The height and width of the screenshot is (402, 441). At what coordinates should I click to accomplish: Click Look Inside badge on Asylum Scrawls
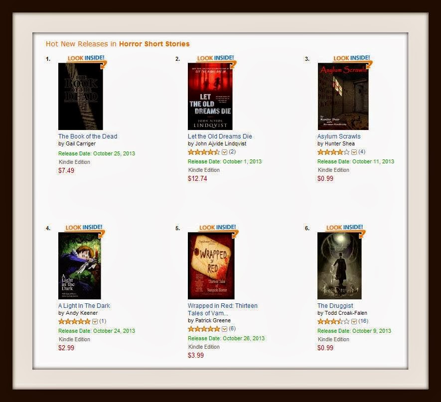pos(352,60)
